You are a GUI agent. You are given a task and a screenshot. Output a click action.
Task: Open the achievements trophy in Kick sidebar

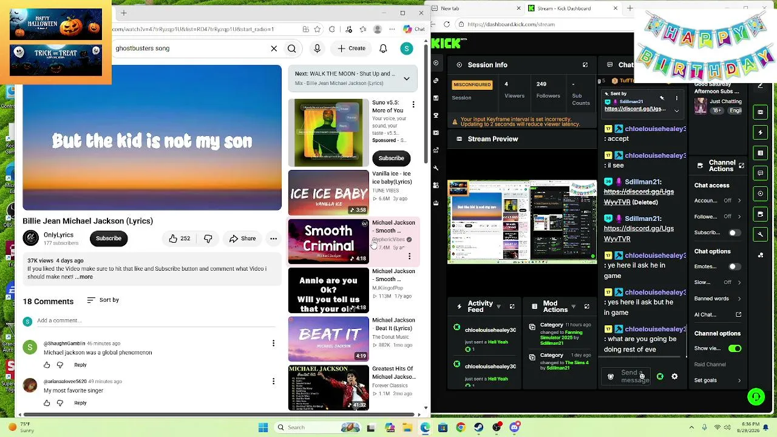[x=436, y=115]
